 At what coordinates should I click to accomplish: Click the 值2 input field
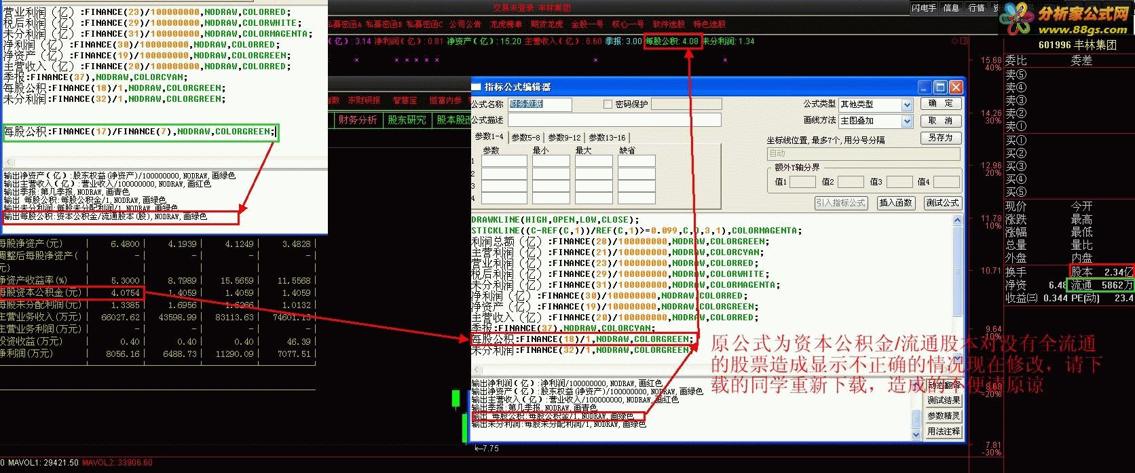(x=851, y=182)
